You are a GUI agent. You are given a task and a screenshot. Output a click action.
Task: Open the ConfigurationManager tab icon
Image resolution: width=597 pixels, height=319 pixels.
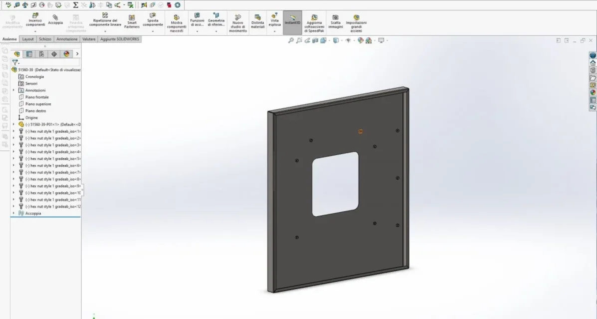tap(41, 54)
